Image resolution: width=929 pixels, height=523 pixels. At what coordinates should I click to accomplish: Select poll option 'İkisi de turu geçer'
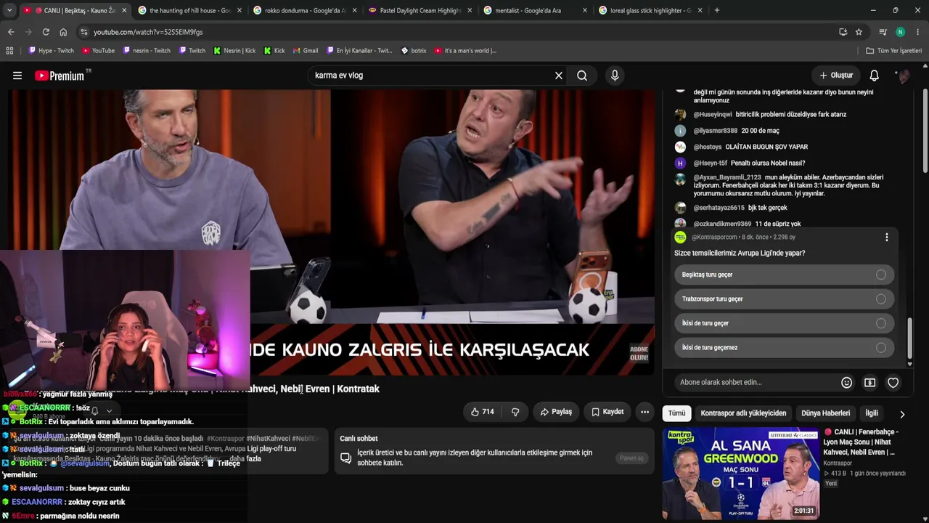[784, 323]
